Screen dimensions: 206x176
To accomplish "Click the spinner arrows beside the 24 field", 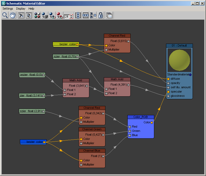I will [71, 16].
